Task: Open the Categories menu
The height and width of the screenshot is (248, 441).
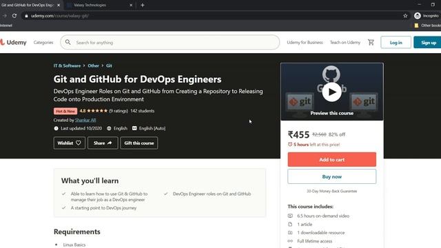Action: pyautogui.click(x=43, y=43)
